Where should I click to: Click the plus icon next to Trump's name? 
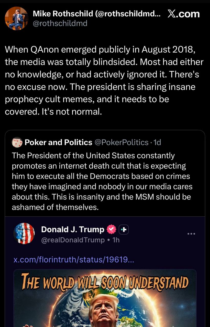tap(123, 230)
